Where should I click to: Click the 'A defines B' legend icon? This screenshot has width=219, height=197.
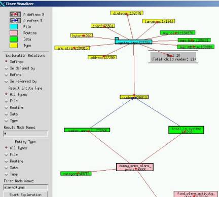(15, 14)
